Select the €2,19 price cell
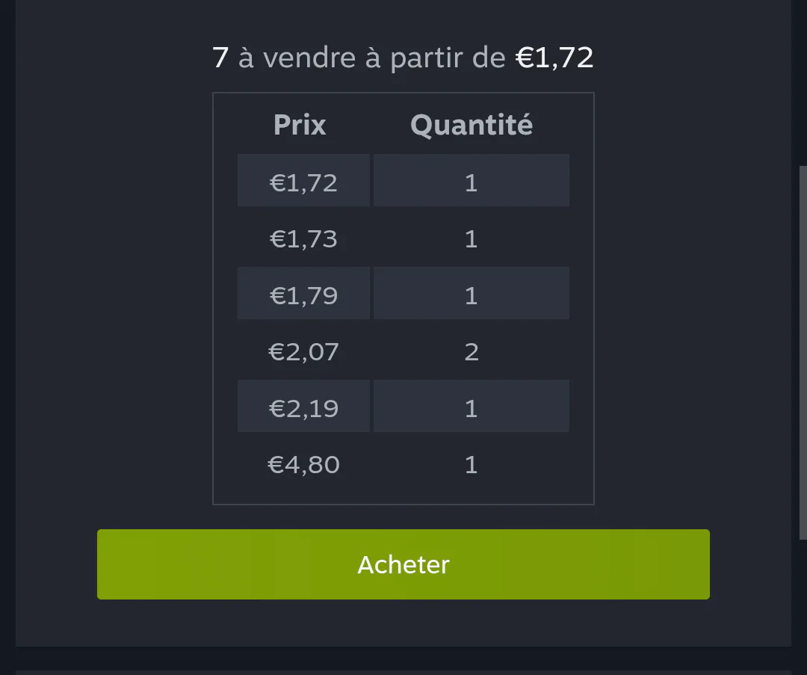Viewport: 807px width, 675px height. 303,406
